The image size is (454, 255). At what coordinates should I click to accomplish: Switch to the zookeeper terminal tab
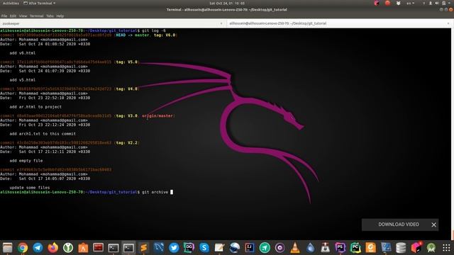tap(113, 23)
